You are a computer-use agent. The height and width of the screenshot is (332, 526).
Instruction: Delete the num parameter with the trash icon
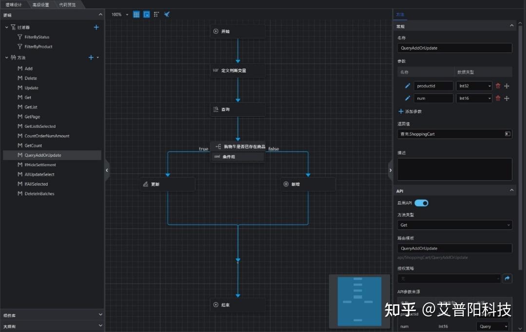coord(498,98)
